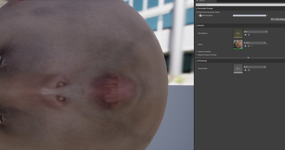Click the Parent M_Face material thumbnail
Viewport: 285px width, 150px height.
[x=238, y=44]
